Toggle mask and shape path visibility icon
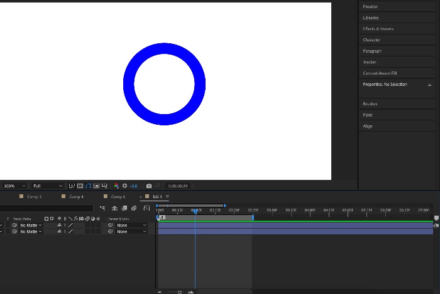The image size is (440, 294). 88,186
